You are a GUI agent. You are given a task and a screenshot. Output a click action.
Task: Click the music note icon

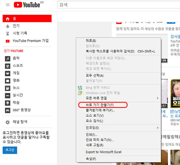coord(7,59)
